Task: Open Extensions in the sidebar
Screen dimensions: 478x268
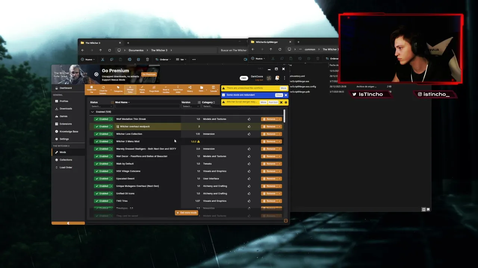Action: pos(68,124)
